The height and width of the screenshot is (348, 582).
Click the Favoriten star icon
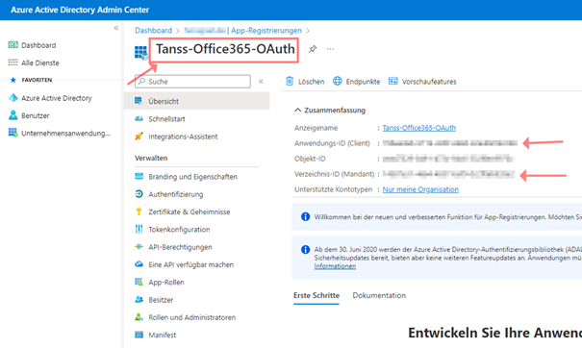pyautogui.click(x=13, y=80)
